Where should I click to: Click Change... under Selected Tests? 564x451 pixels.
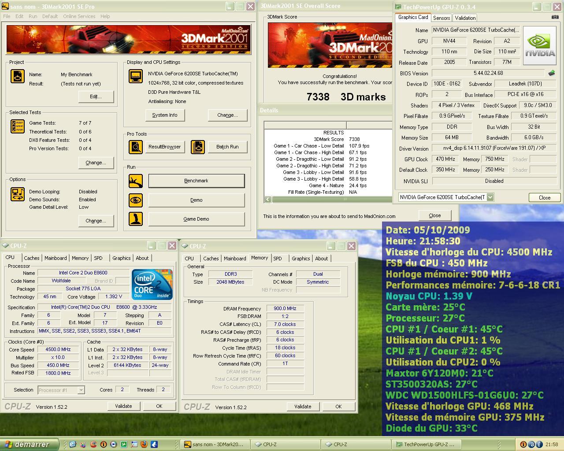coord(96,163)
